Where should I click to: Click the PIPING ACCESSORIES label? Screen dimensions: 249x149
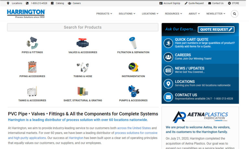(32, 76)
